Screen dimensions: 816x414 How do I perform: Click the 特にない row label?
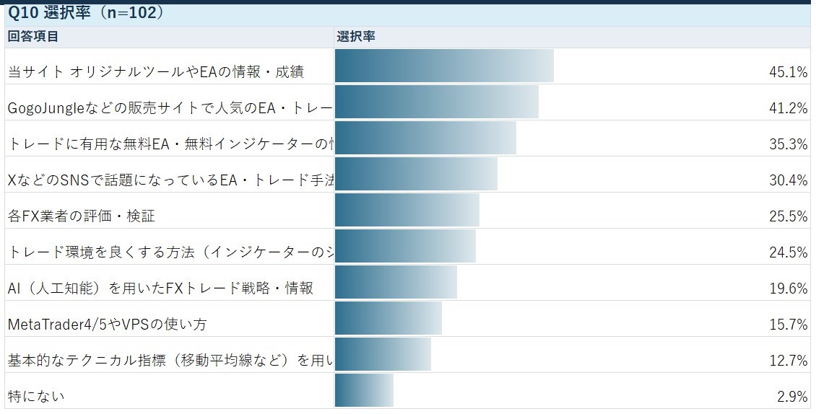pos(36,396)
